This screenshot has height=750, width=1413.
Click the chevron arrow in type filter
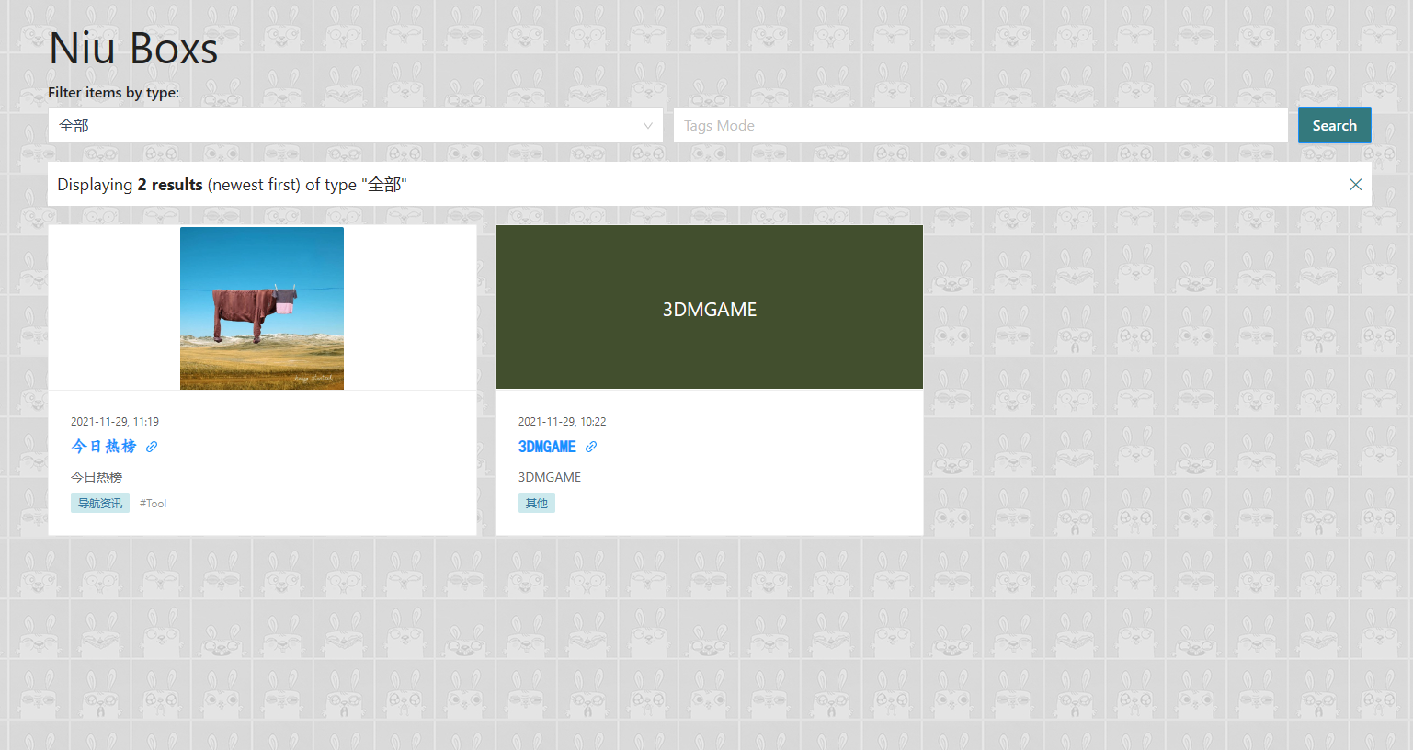pos(647,126)
